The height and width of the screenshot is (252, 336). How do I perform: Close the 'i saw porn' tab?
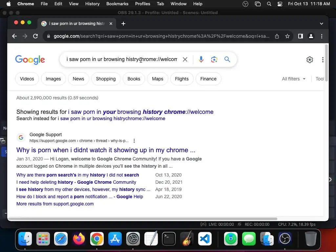[111, 24]
